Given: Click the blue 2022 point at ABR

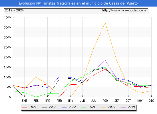Looking at the screenshot, I should pos(59,77).
